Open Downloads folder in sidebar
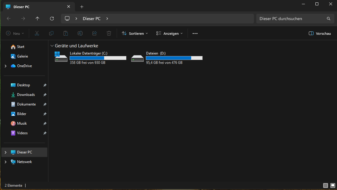This screenshot has width=337, height=190. 26,95
